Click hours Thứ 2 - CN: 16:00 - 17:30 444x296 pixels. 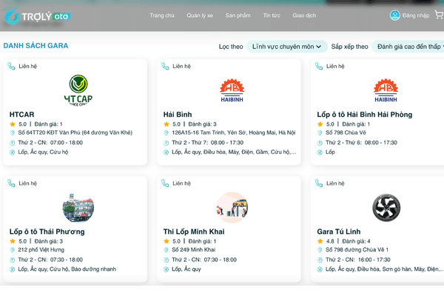click(x=358, y=260)
